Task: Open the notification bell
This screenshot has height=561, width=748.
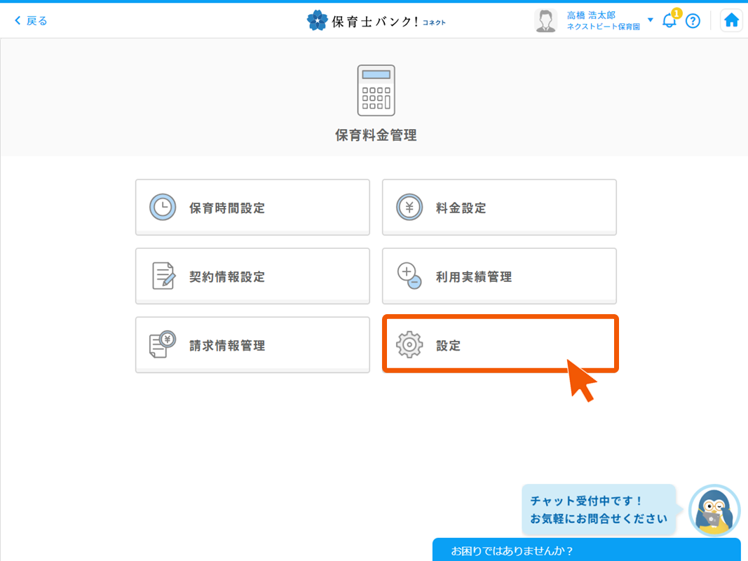Action: coord(667,21)
